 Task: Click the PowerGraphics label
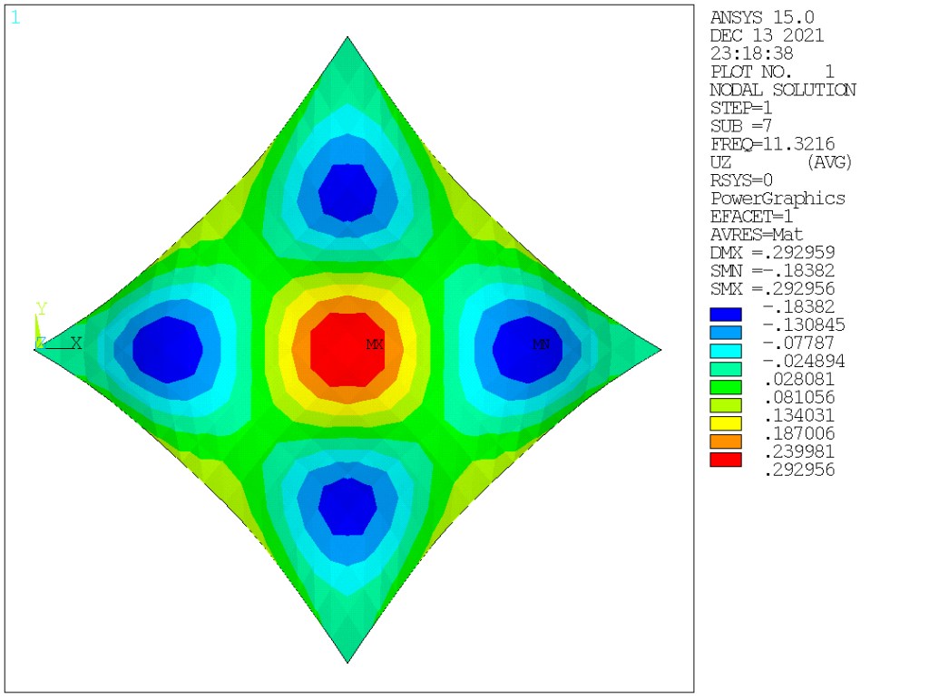click(777, 199)
